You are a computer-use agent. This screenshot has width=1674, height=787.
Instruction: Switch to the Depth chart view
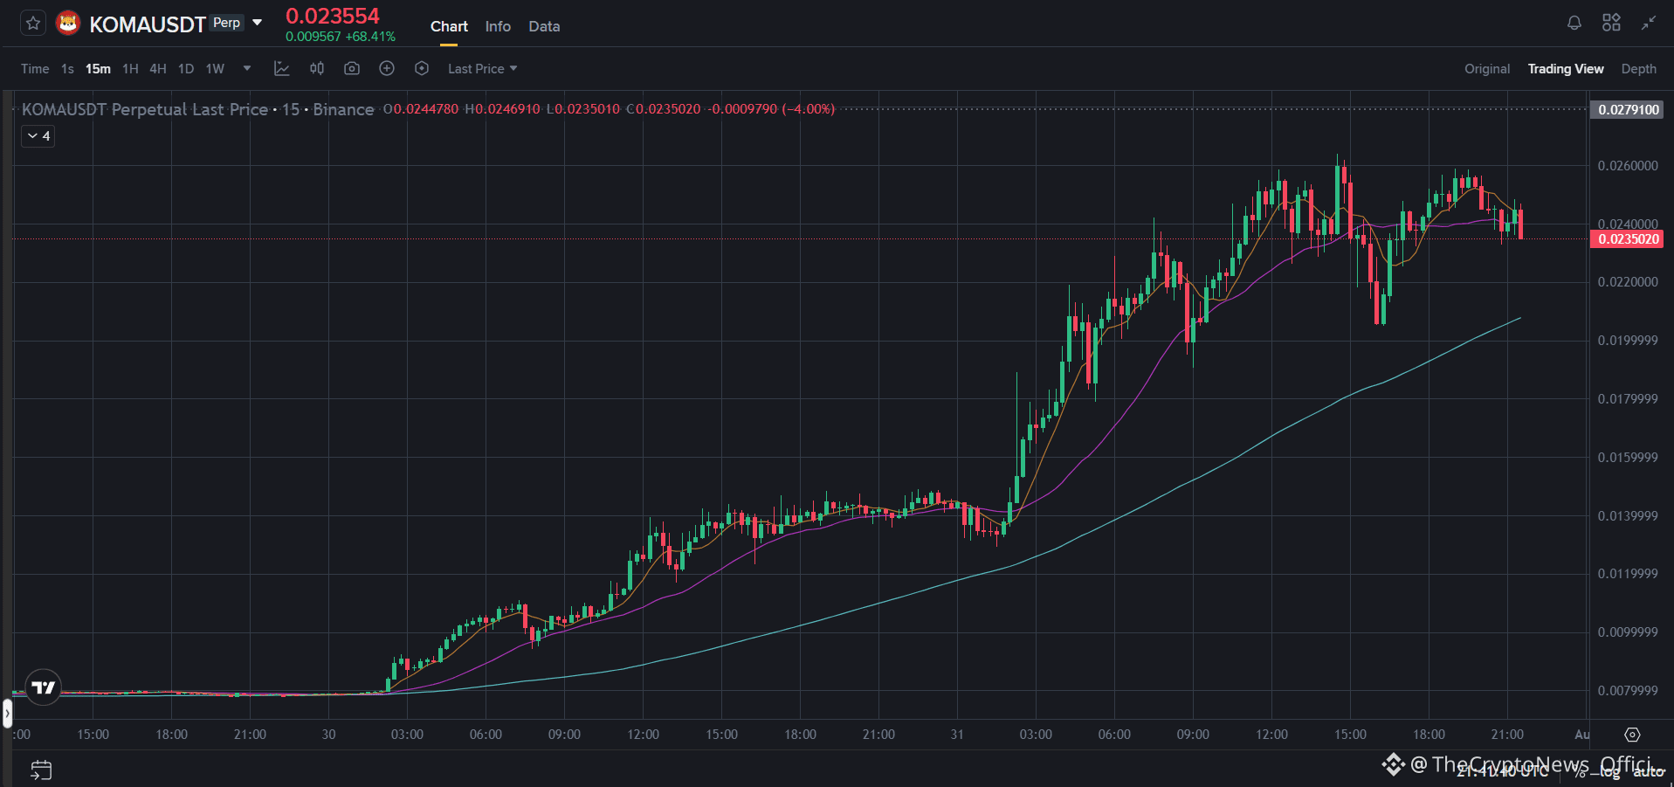(x=1639, y=69)
